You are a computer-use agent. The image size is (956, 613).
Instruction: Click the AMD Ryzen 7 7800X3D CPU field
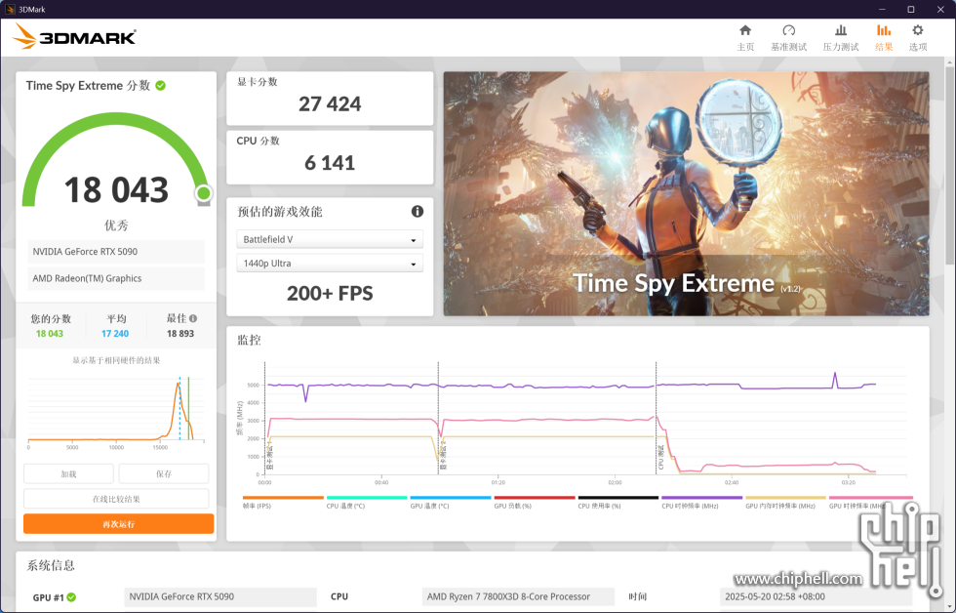(x=518, y=596)
